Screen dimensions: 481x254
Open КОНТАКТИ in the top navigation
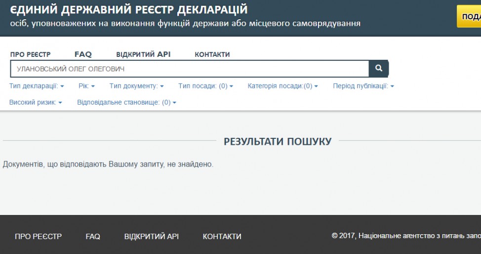[212, 54]
